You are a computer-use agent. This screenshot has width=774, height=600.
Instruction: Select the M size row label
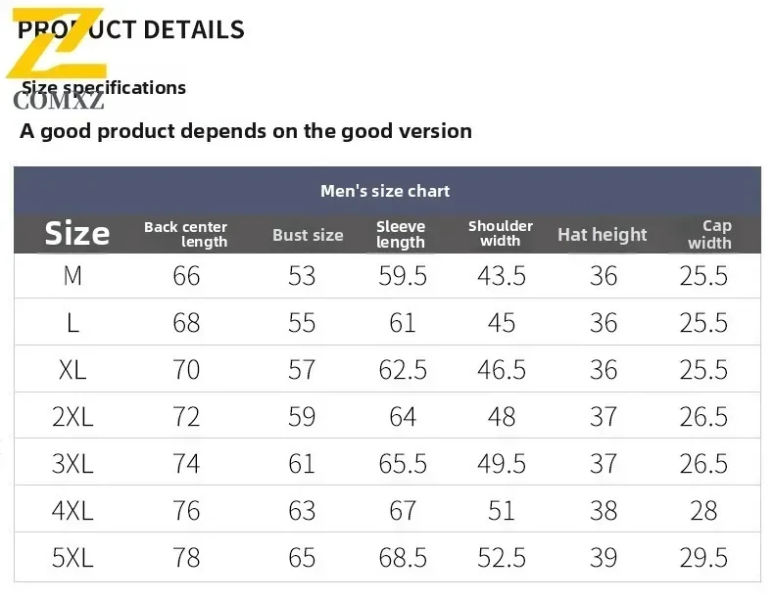coord(73,276)
